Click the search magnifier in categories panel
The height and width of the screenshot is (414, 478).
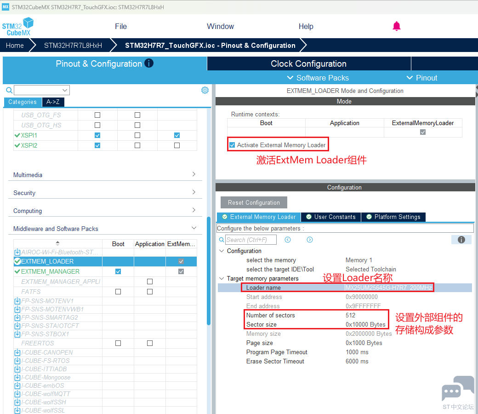coord(9,90)
